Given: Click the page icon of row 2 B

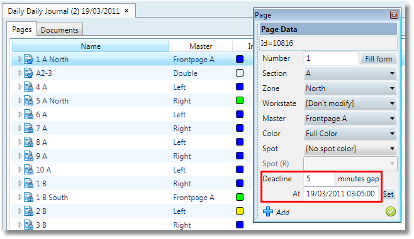Looking at the screenshot, I should 28,211.
